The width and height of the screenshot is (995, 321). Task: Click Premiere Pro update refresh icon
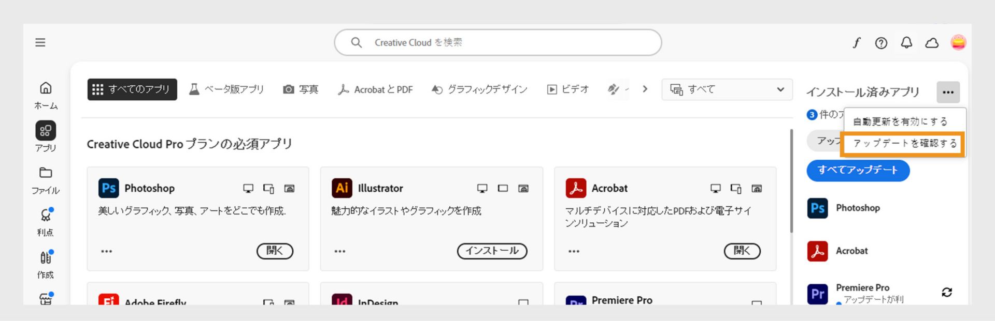(x=947, y=292)
